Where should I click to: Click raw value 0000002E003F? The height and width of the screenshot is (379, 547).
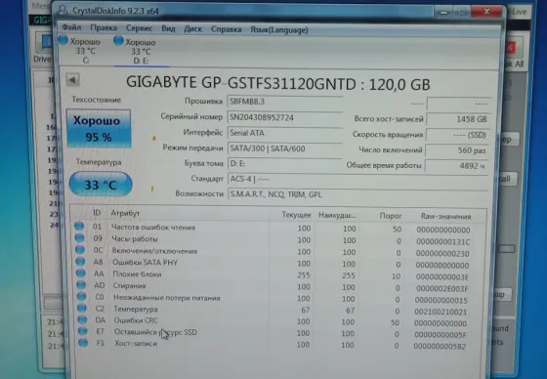(442, 288)
